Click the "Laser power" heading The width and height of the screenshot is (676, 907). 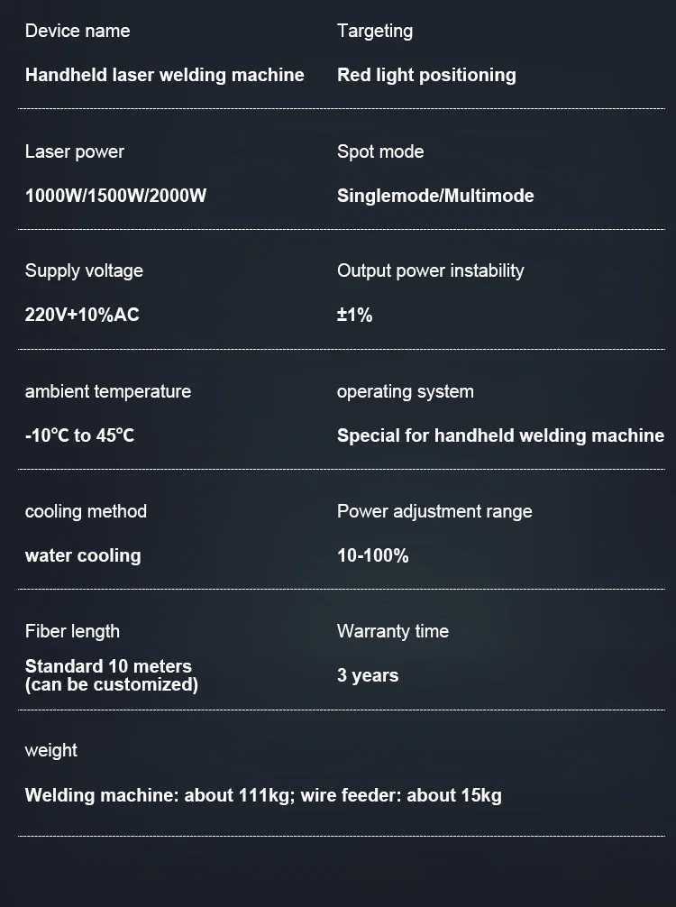click(75, 151)
